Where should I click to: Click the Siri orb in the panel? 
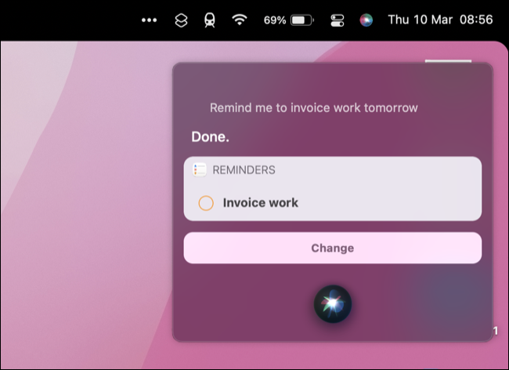click(333, 304)
